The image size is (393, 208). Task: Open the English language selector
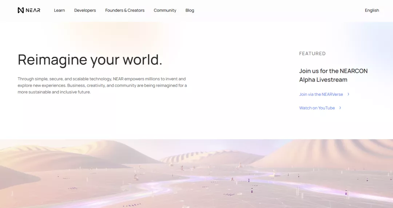372,10
